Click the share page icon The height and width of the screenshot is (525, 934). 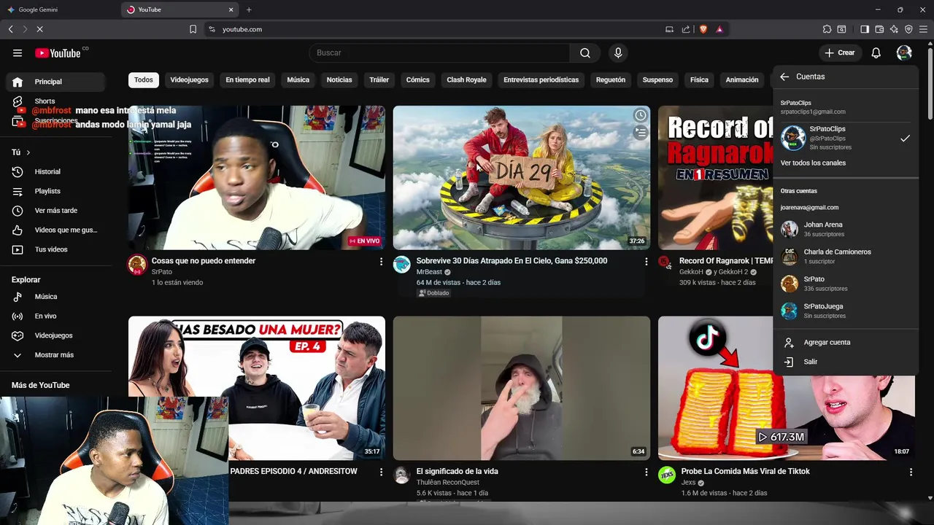pyautogui.click(x=686, y=29)
